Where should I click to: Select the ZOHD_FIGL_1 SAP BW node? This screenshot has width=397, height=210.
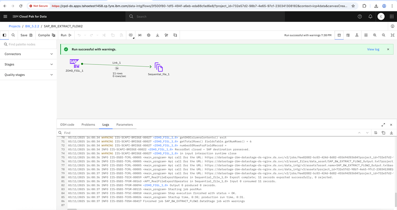click(74, 64)
